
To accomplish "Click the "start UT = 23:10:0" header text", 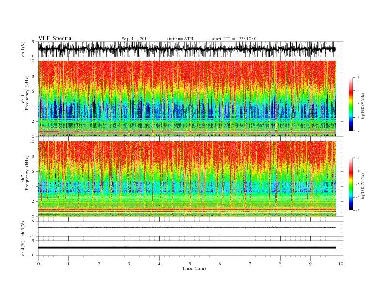I will click(x=234, y=39).
